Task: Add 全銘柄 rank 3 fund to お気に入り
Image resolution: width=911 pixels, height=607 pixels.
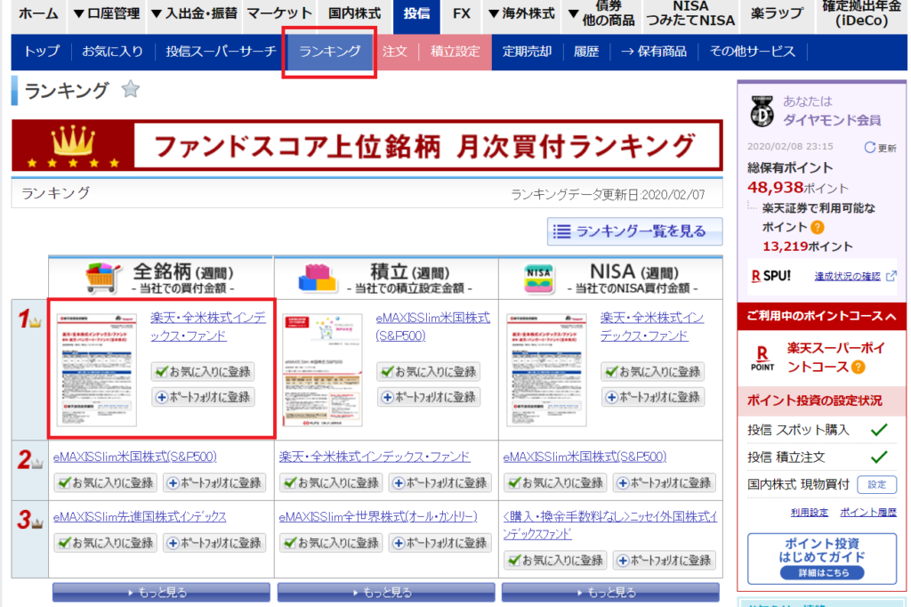Action: [106, 542]
